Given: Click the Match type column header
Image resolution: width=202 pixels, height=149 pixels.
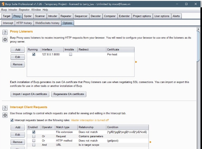Looking at the screenshot, I should [x=66, y=127].
